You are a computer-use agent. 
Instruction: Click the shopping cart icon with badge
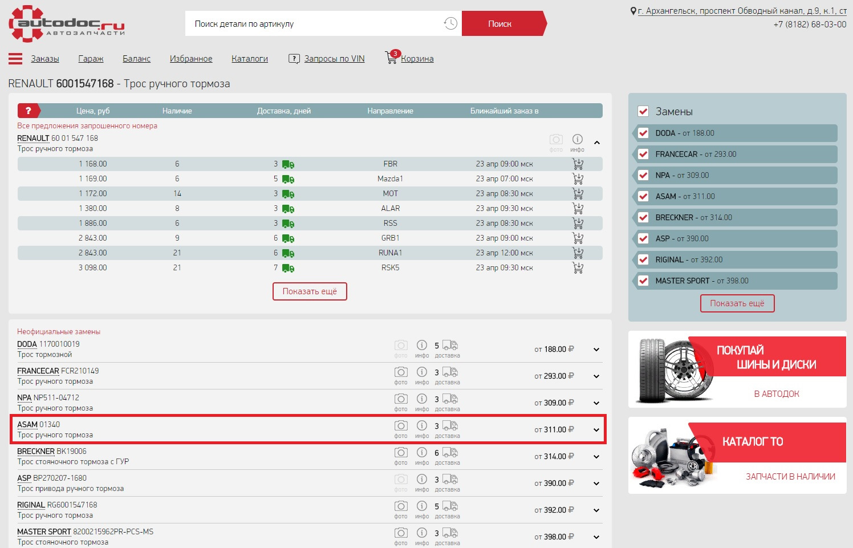point(392,57)
